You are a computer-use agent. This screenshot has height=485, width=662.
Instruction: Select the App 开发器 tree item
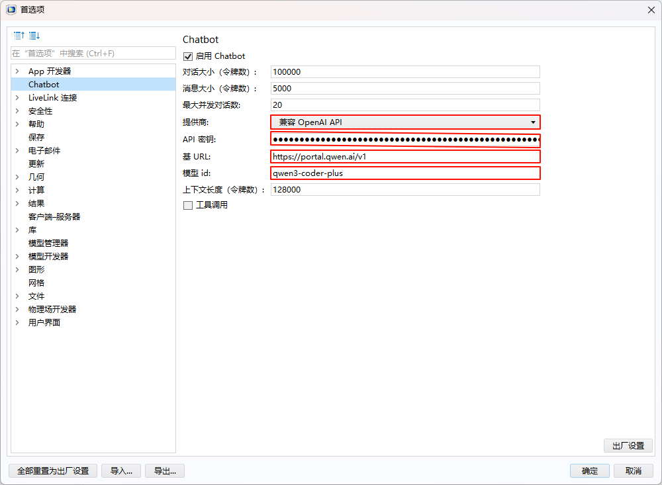(50, 71)
